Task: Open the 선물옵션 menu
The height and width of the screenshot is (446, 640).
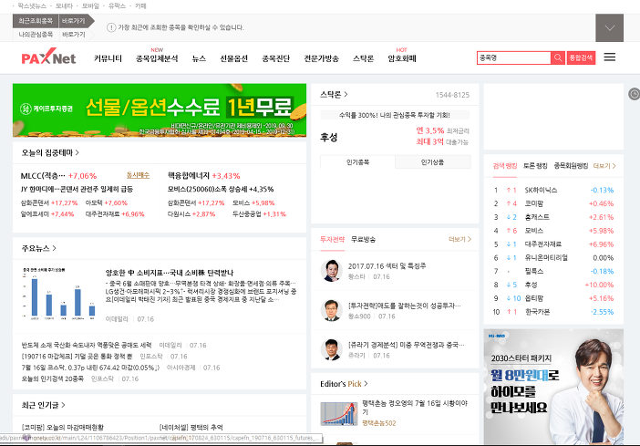Action: [234, 58]
